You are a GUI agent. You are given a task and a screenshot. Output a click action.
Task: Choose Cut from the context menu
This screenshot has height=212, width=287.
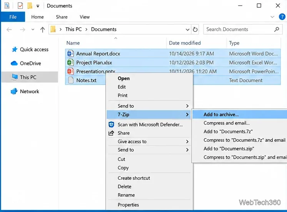[149, 159]
